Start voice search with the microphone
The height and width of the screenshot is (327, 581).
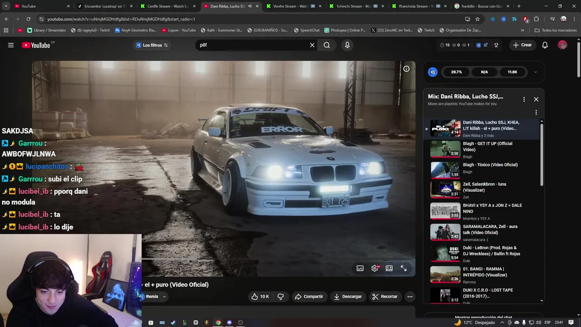347,45
